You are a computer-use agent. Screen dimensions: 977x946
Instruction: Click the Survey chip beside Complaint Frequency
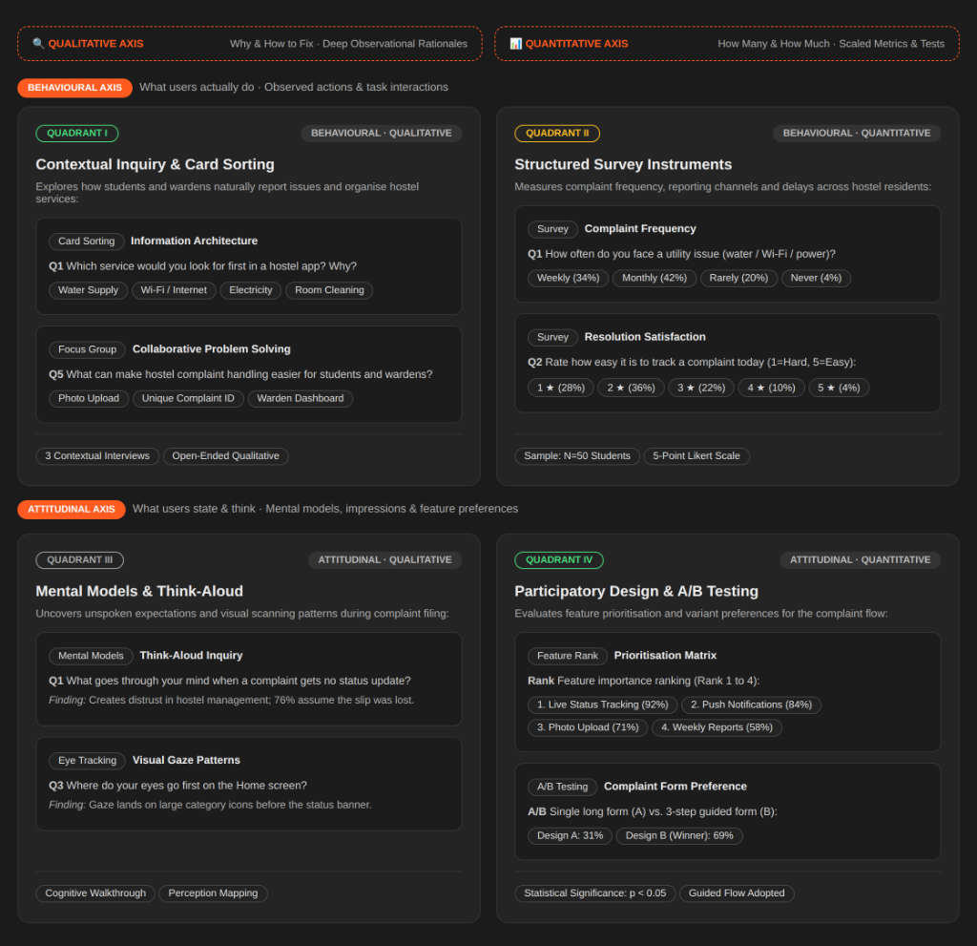(x=552, y=229)
